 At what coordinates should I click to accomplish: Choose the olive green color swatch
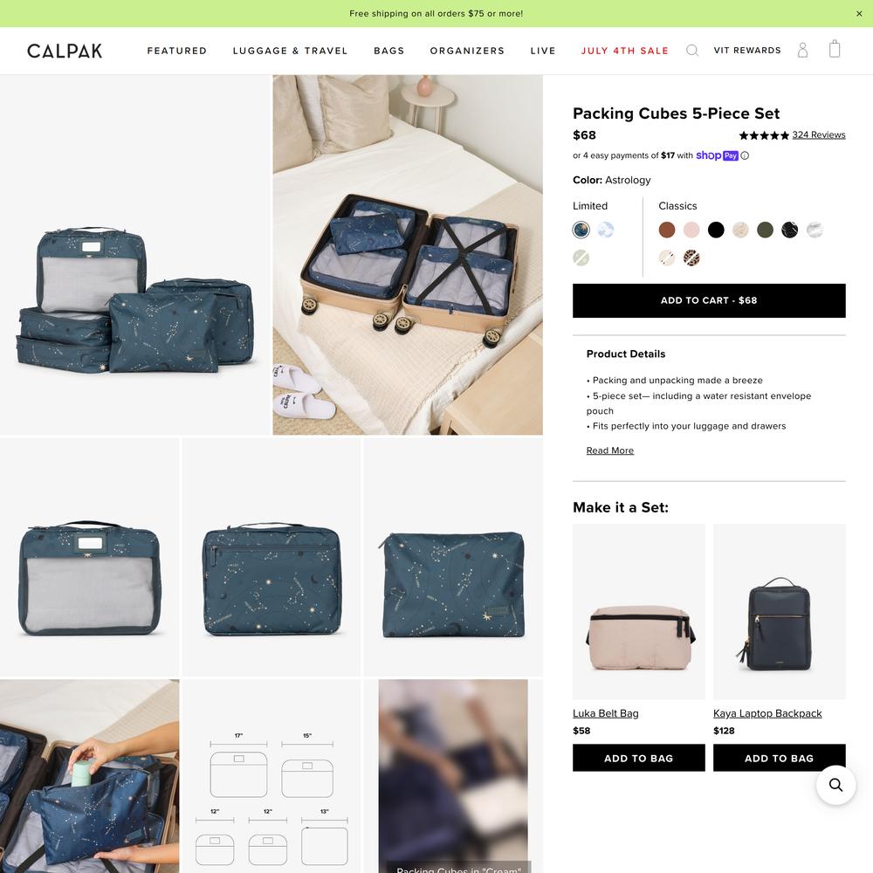pos(765,230)
